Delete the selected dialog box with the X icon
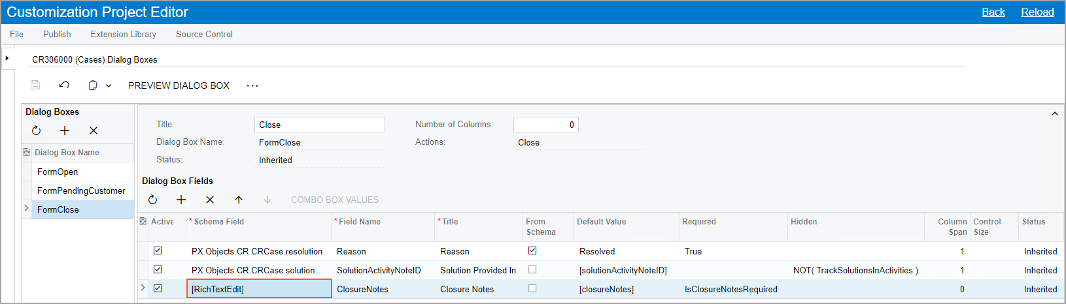 point(94,130)
